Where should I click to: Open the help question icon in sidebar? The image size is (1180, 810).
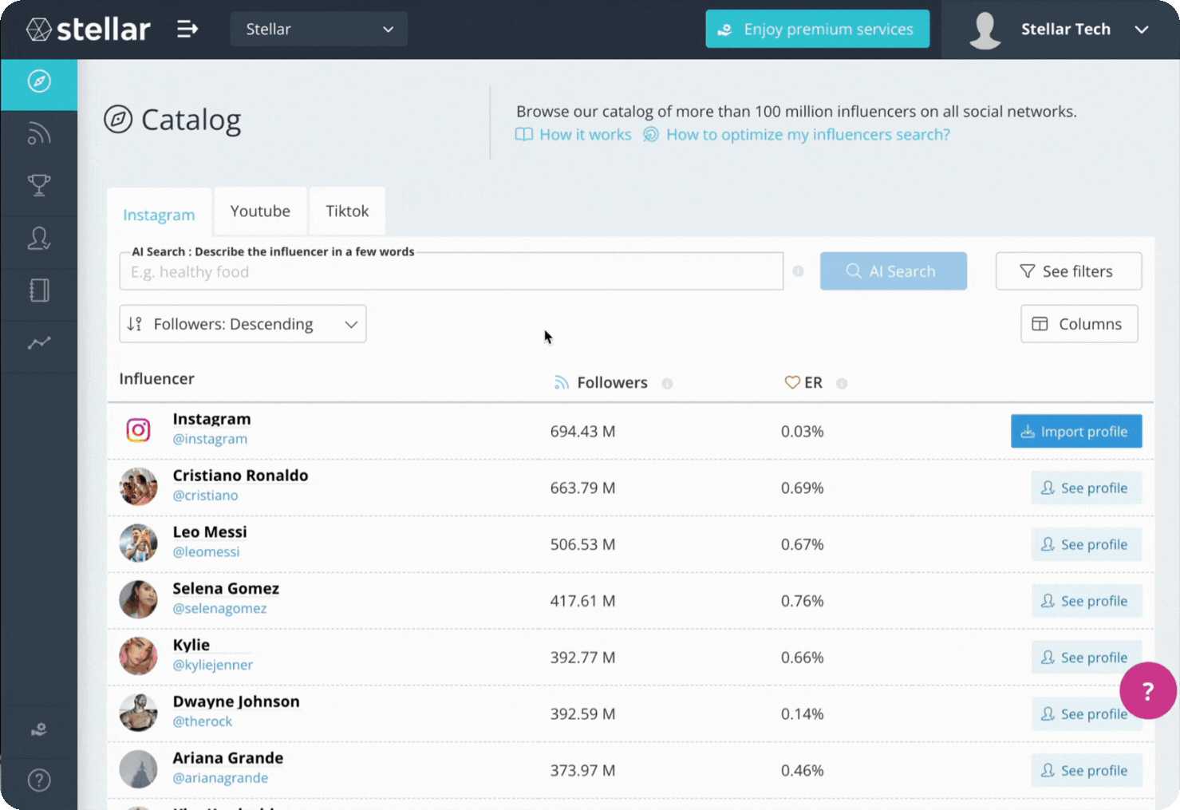tap(39, 780)
